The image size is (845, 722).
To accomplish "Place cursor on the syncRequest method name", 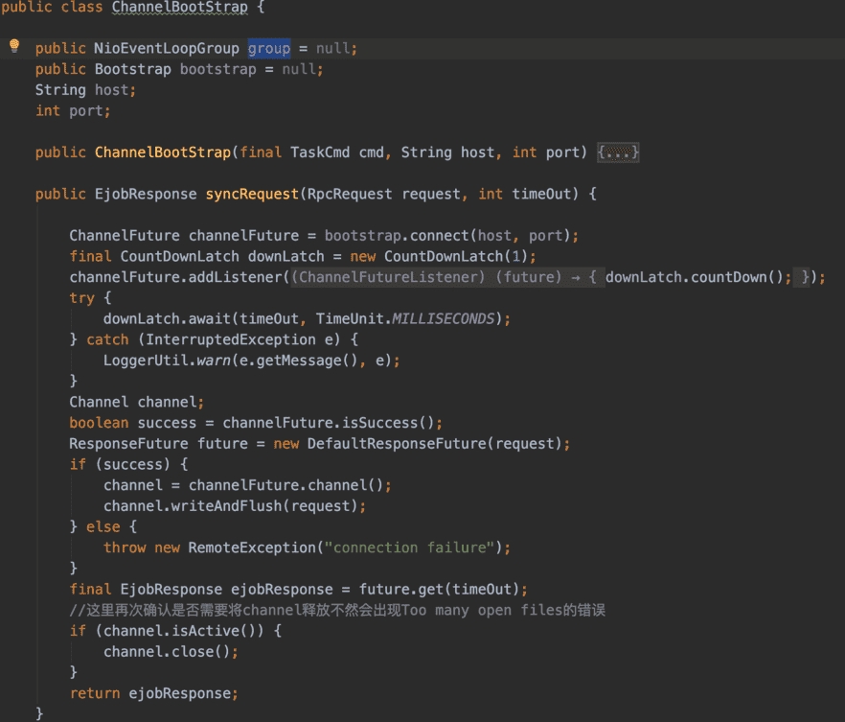I will (x=251, y=194).
